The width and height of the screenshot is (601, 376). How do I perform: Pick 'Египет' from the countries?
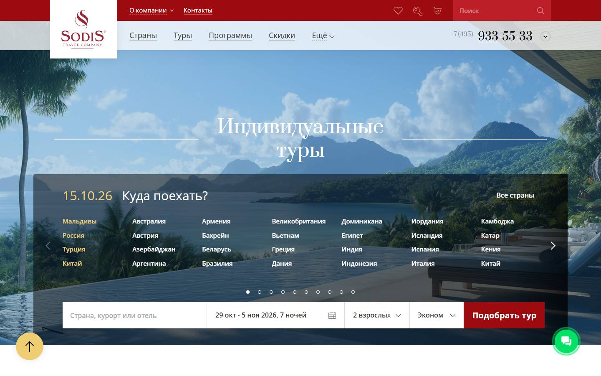coord(352,235)
